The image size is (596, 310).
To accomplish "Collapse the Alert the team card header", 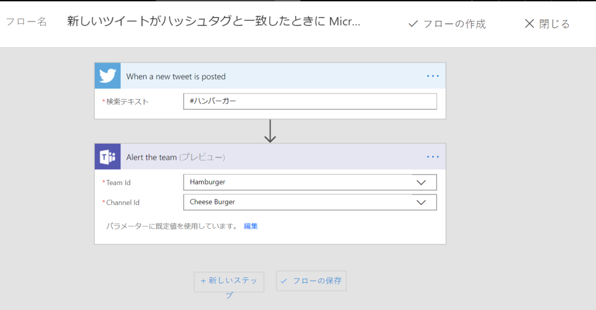I will (x=270, y=157).
